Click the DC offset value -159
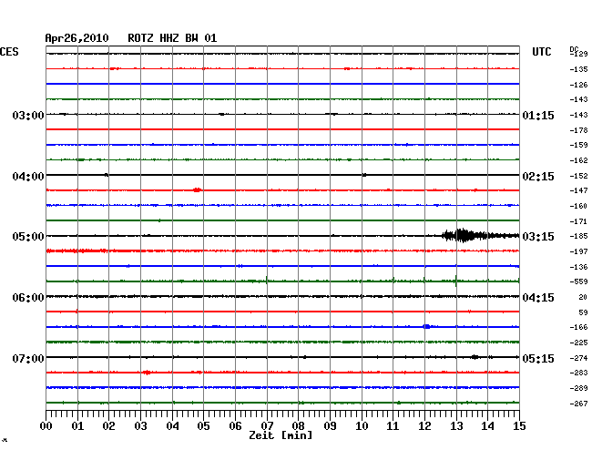 pyautogui.click(x=578, y=145)
